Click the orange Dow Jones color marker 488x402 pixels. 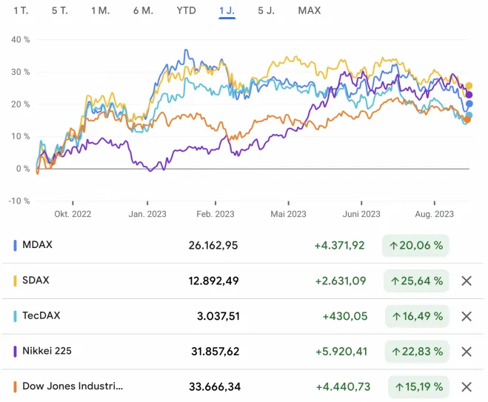pos(16,386)
